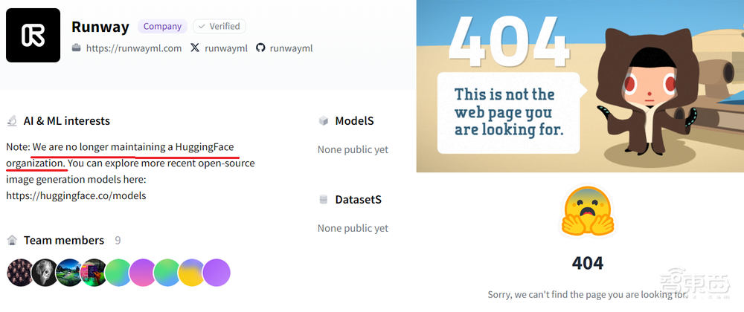Select the first team member avatar with repeated faces
This screenshot has width=744, height=312.
pyautogui.click(x=20, y=273)
